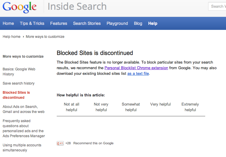The width and height of the screenshot is (226, 157).
Task: Open Using multiple accounts simultaneously article
Action: (22, 148)
